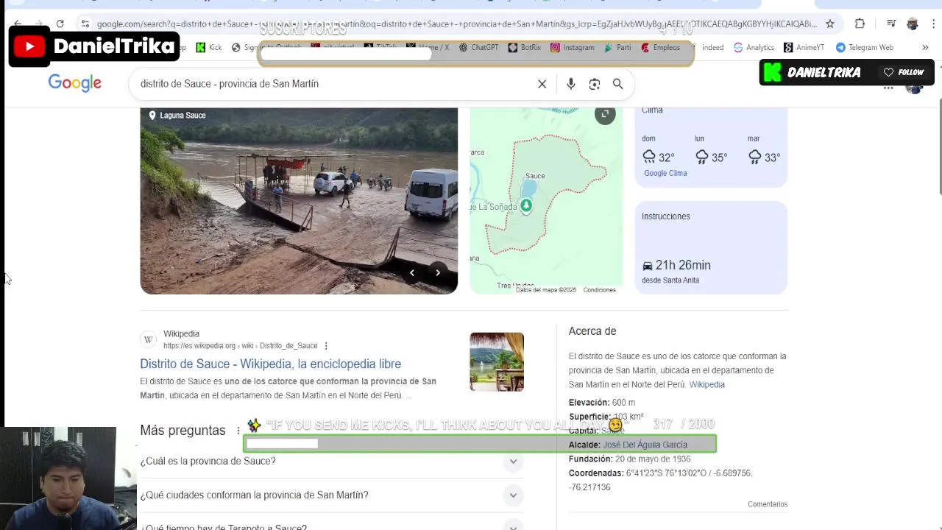The image size is (942, 530).
Task: Click Sunday's 32° weather forecast
Action: tap(658, 149)
